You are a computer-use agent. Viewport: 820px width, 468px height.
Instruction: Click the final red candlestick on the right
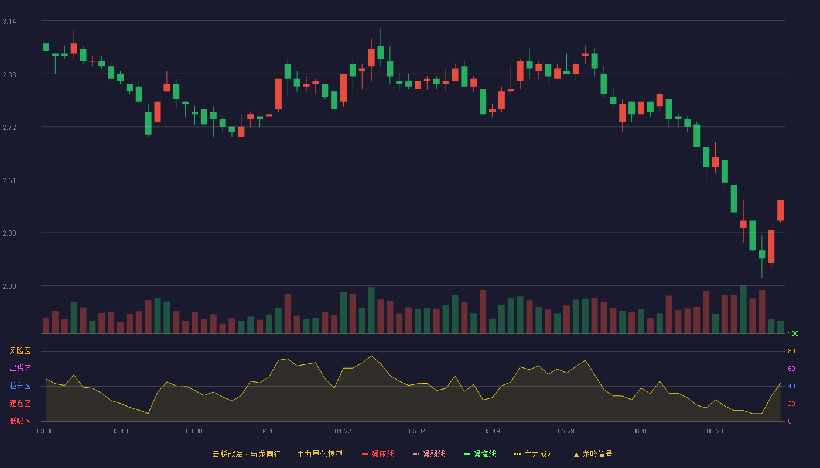[x=780, y=210]
